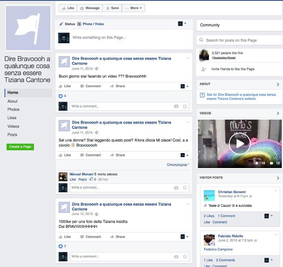Open About in the left sidebar
This screenshot has height=267, width=283.
point(13,101)
